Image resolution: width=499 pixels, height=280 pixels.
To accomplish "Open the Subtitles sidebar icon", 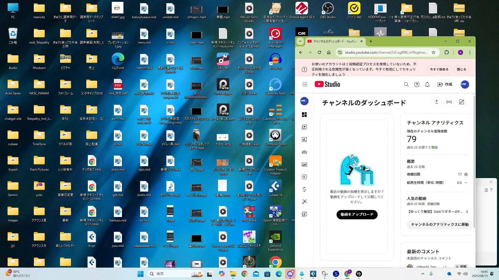I will [304, 165].
